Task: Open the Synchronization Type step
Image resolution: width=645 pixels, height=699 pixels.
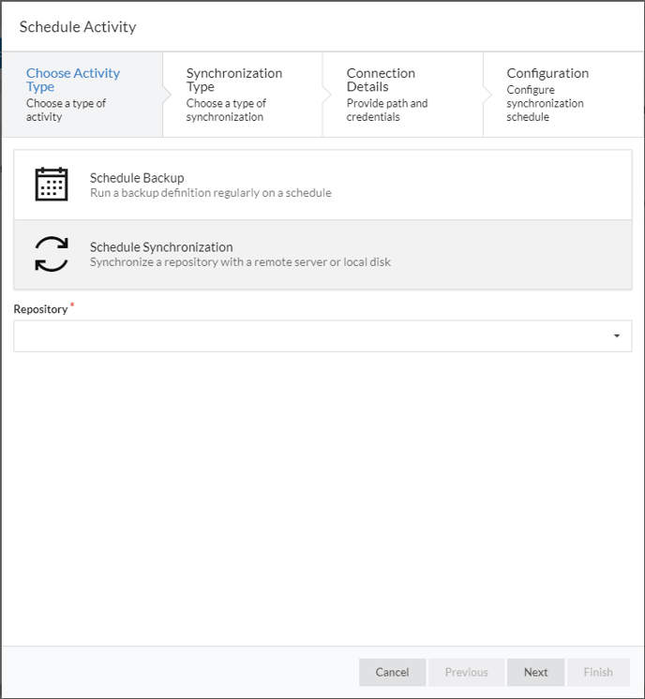Action: point(243,95)
